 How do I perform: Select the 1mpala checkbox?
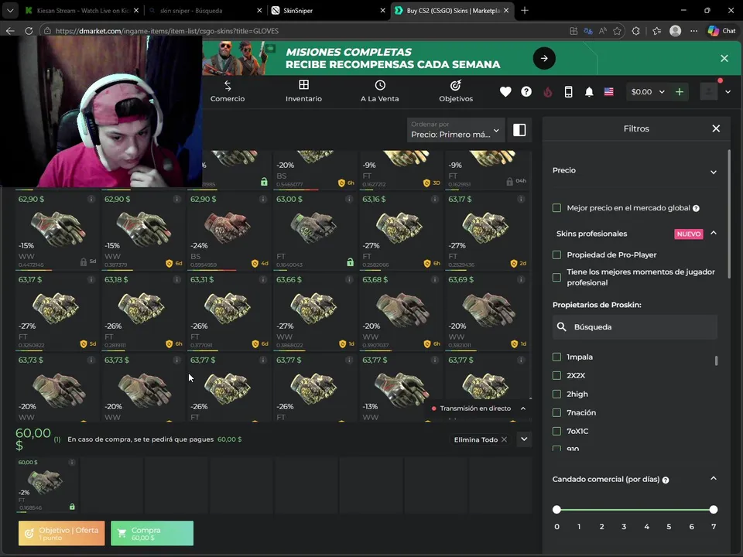click(556, 357)
